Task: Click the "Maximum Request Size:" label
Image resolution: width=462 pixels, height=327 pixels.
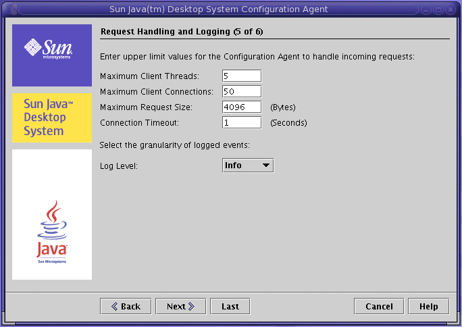Action: tap(146, 107)
